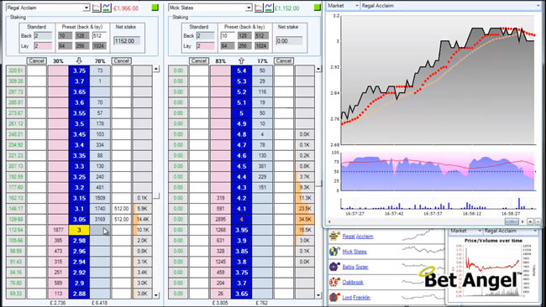Open the blue trend graph icon beside Mick Slates selector
The image size is (546, 307).
pos(269,8)
